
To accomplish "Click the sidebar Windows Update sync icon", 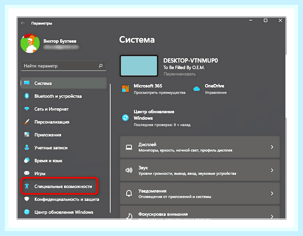I will point(27,212).
